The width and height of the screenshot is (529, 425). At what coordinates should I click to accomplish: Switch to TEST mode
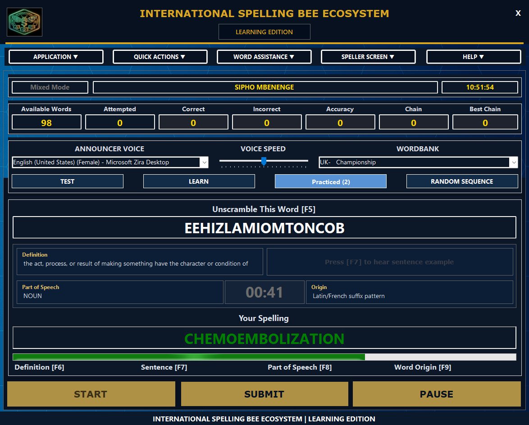coord(68,181)
